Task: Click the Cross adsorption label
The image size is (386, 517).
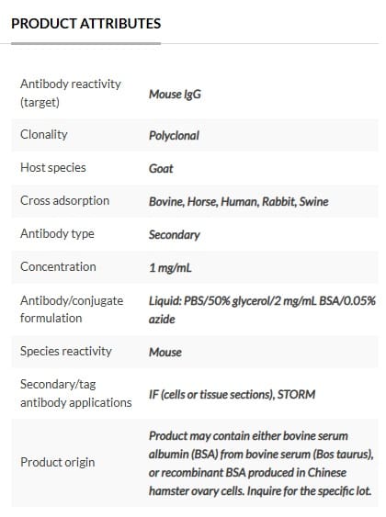Action: 64,200
